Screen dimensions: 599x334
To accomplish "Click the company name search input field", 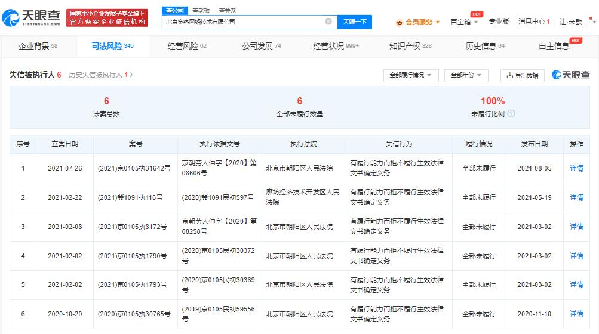I will coord(242,21).
